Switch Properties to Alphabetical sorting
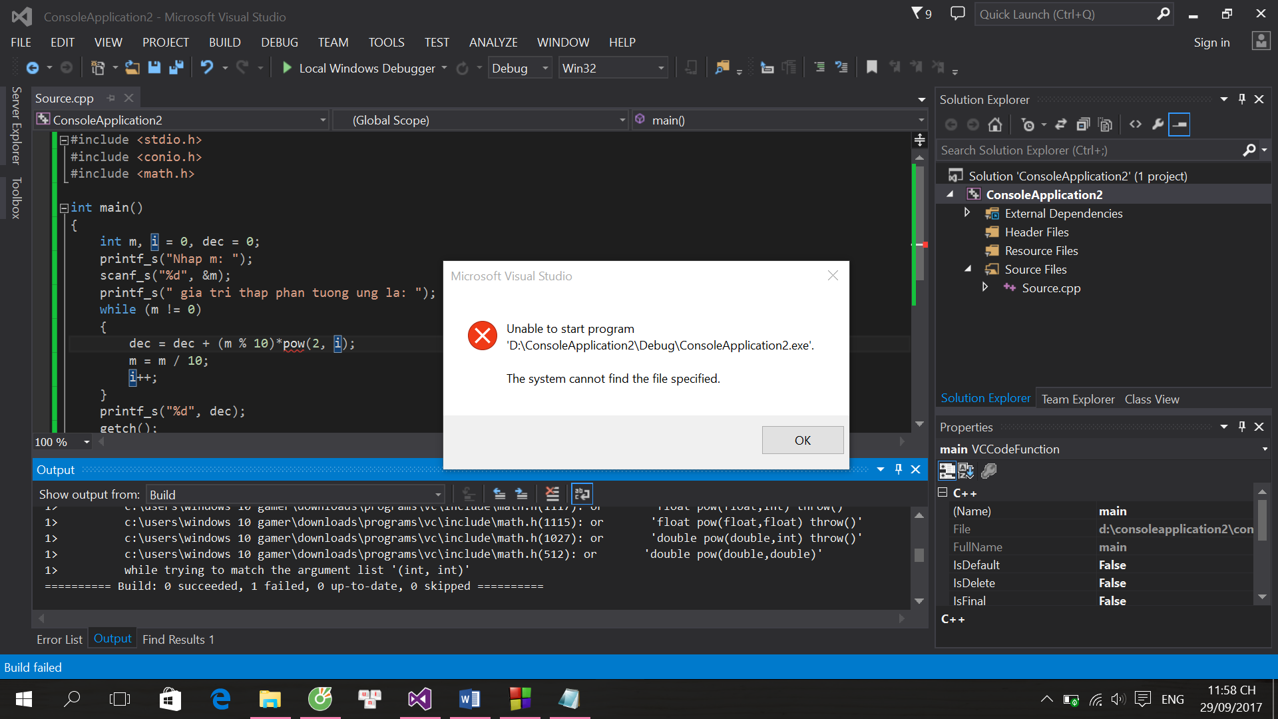Viewport: 1278px width, 719px height. 966,471
